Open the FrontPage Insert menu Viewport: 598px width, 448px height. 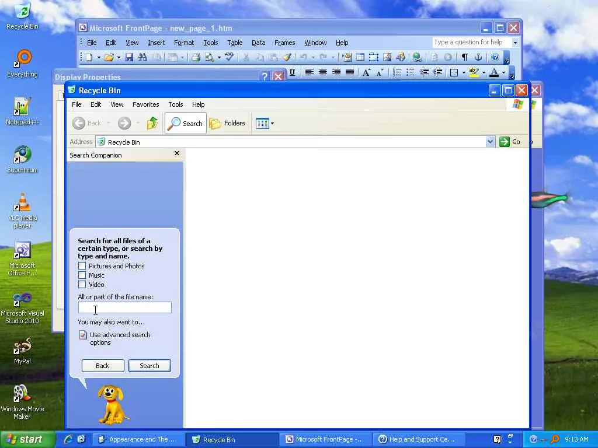tap(157, 43)
